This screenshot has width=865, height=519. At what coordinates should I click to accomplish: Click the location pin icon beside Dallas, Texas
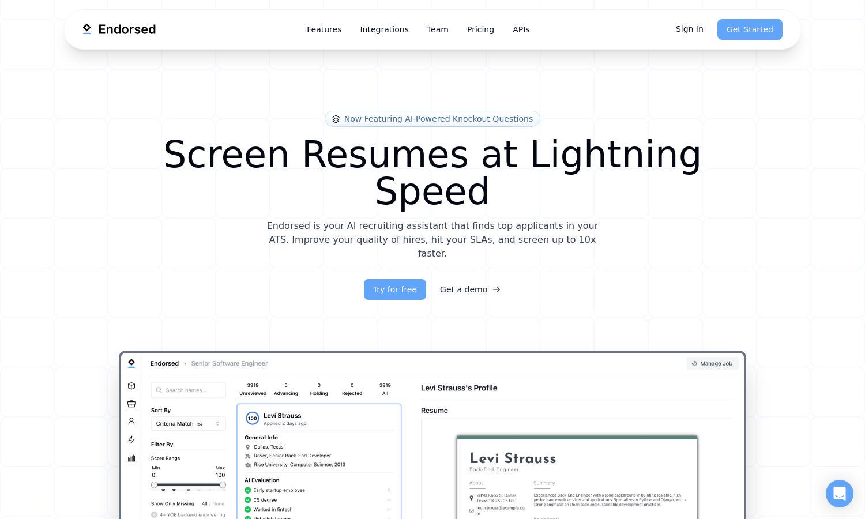[248, 447]
